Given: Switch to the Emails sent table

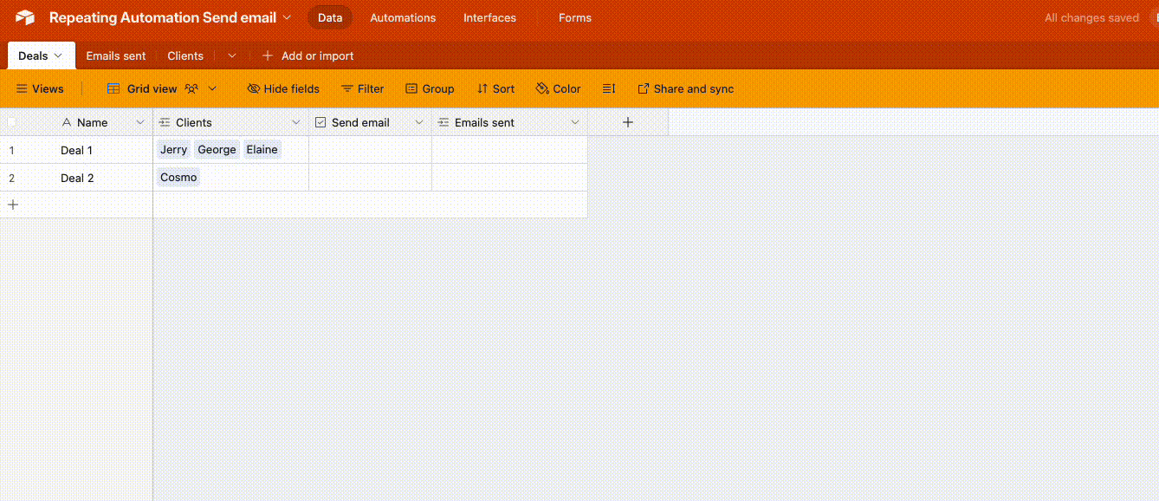Looking at the screenshot, I should pos(116,55).
